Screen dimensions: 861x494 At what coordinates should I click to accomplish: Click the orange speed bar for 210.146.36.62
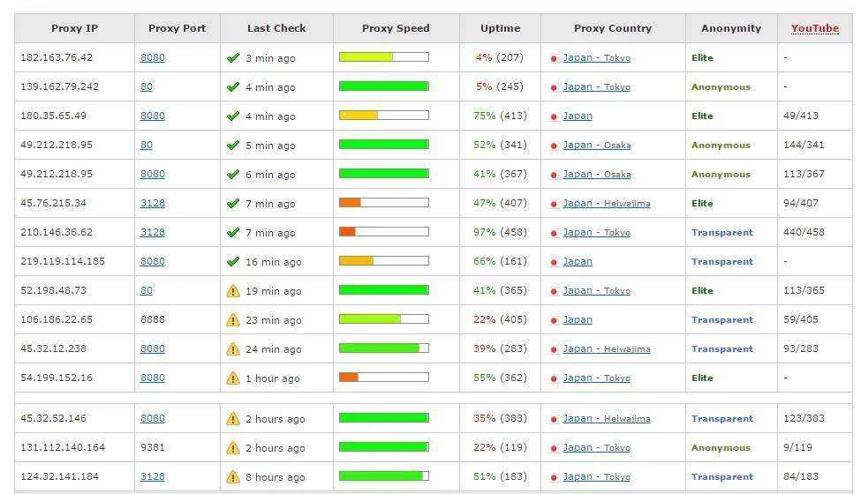(384, 231)
